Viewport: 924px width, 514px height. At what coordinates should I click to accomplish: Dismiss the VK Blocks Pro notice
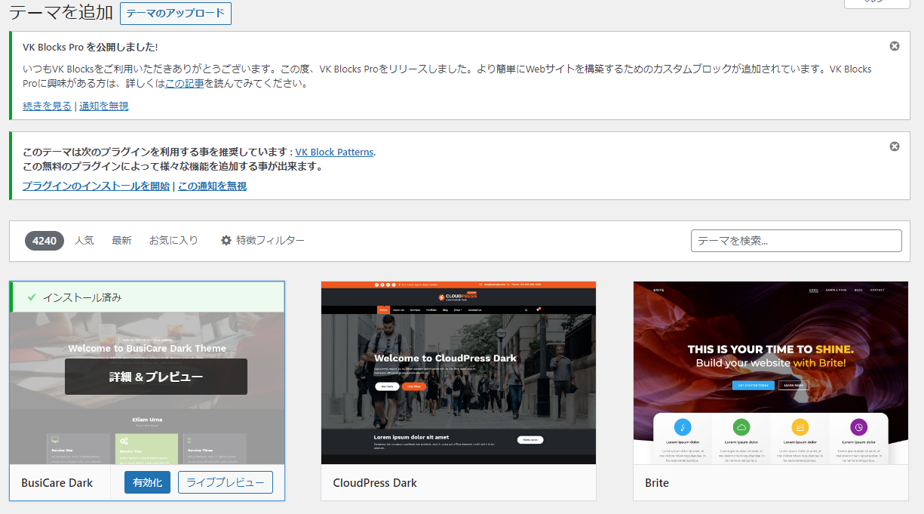[895, 46]
